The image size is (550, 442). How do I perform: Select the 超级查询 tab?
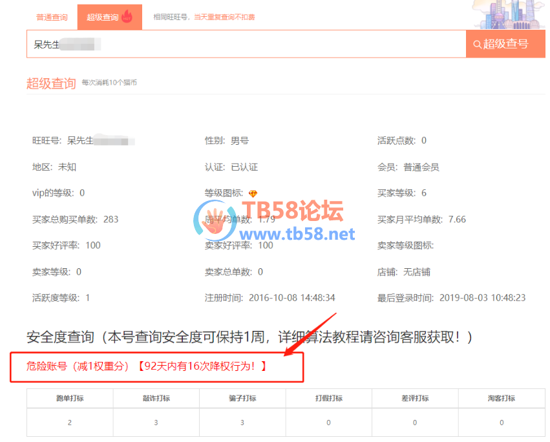(102, 17)
